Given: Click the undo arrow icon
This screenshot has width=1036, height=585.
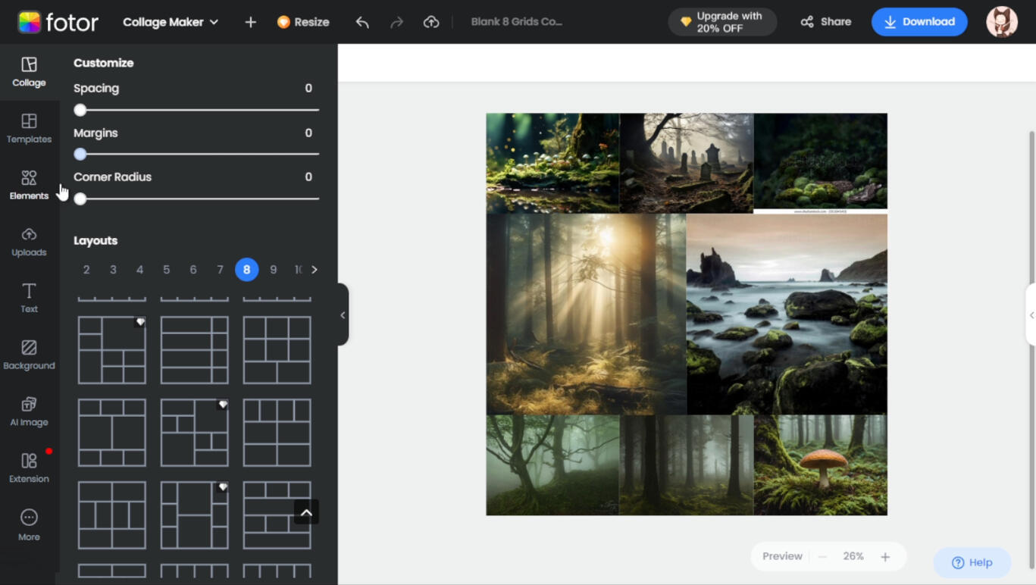Looking at the screenshot, I should click(362, 22).
